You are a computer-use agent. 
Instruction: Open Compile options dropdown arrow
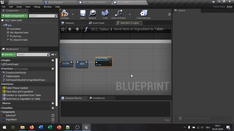tap(72, 15)
